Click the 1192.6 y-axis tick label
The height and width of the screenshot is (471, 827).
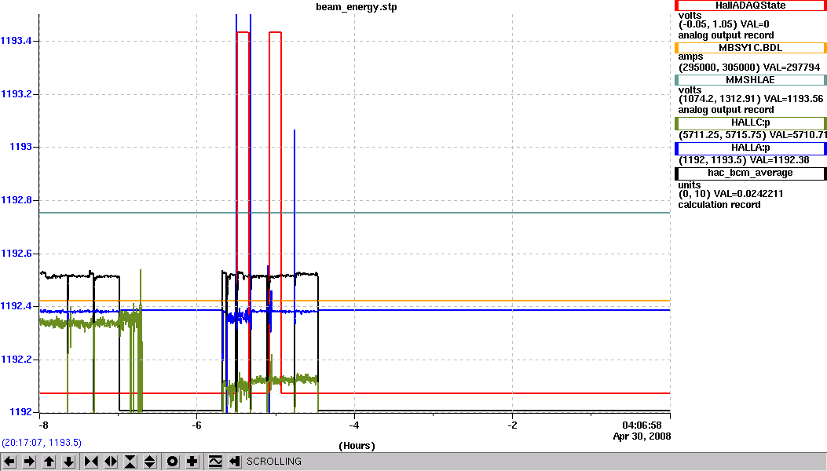click(x=16, y=254)
